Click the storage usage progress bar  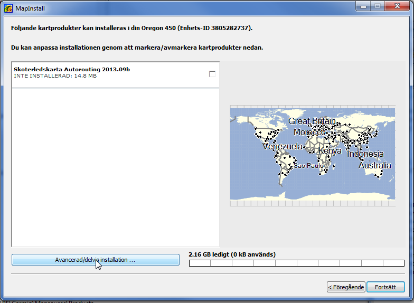(x=296, y=263)
